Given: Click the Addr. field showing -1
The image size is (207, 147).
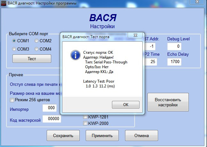Looking at the screenshot, I should (150, 46).
